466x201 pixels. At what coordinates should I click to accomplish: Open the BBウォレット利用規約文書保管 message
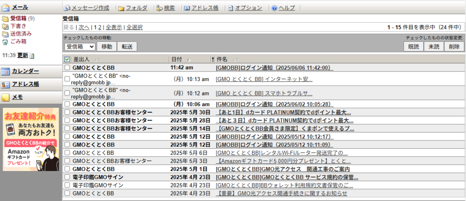point(284,186)
